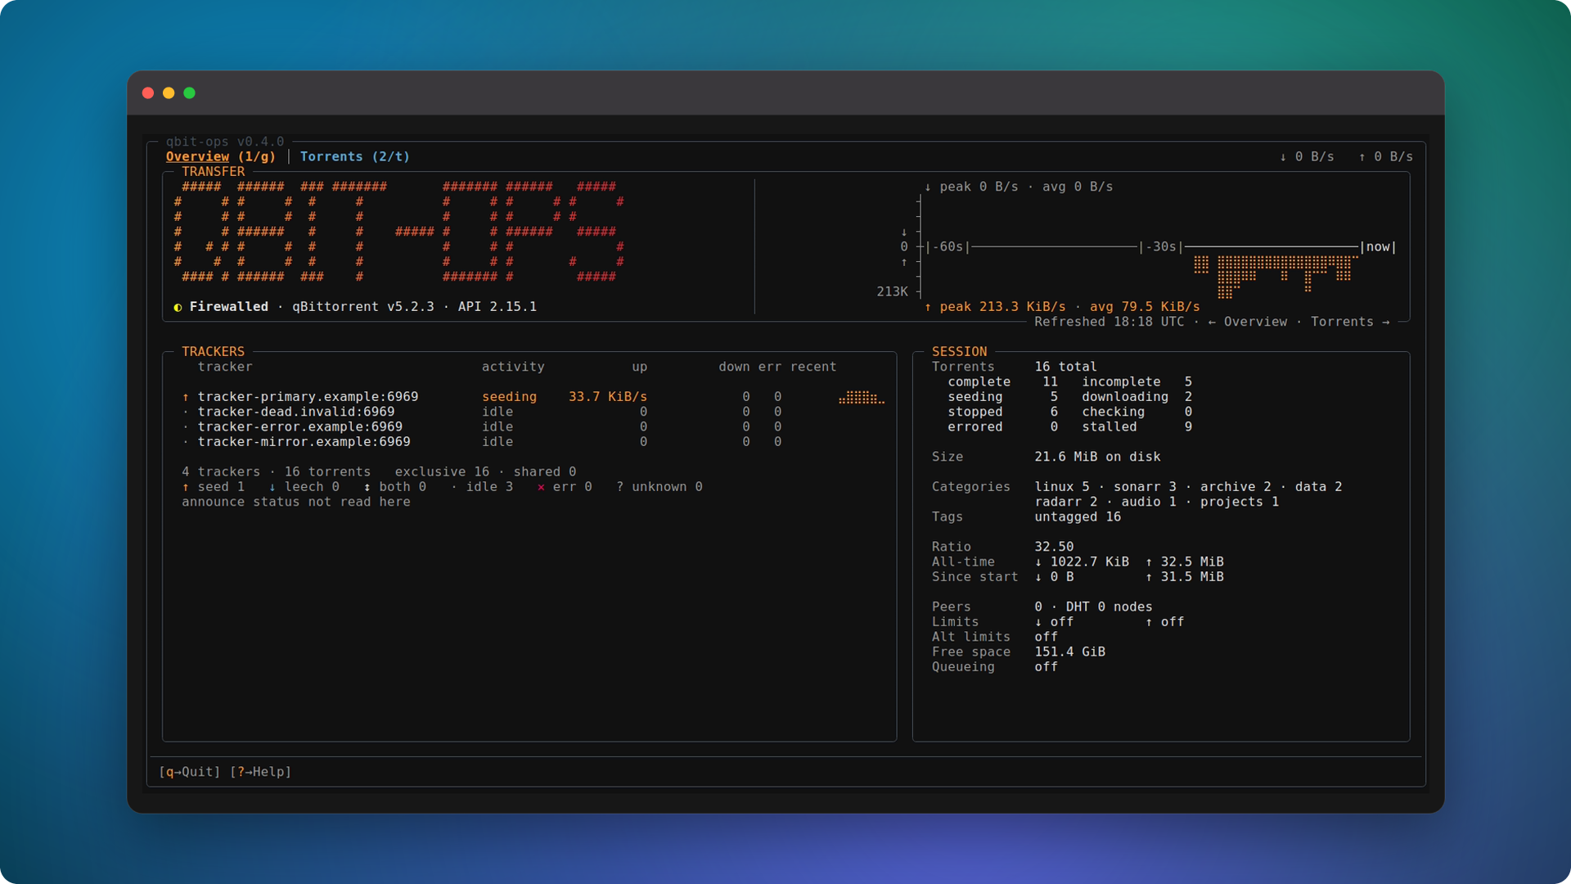
Task: Click the idle 3 legend entry
Action: click(482, 487)
